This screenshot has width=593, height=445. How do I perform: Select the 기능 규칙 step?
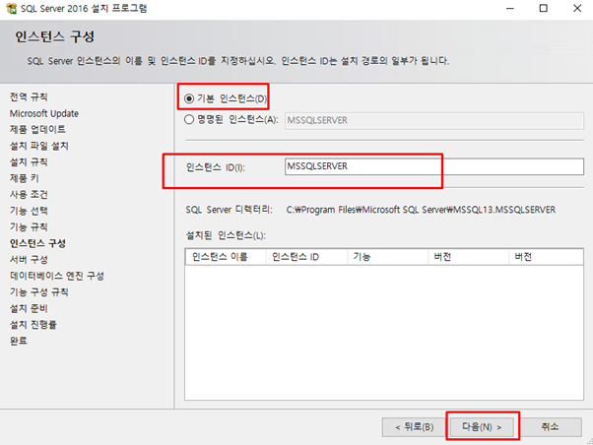click(29, 226)
